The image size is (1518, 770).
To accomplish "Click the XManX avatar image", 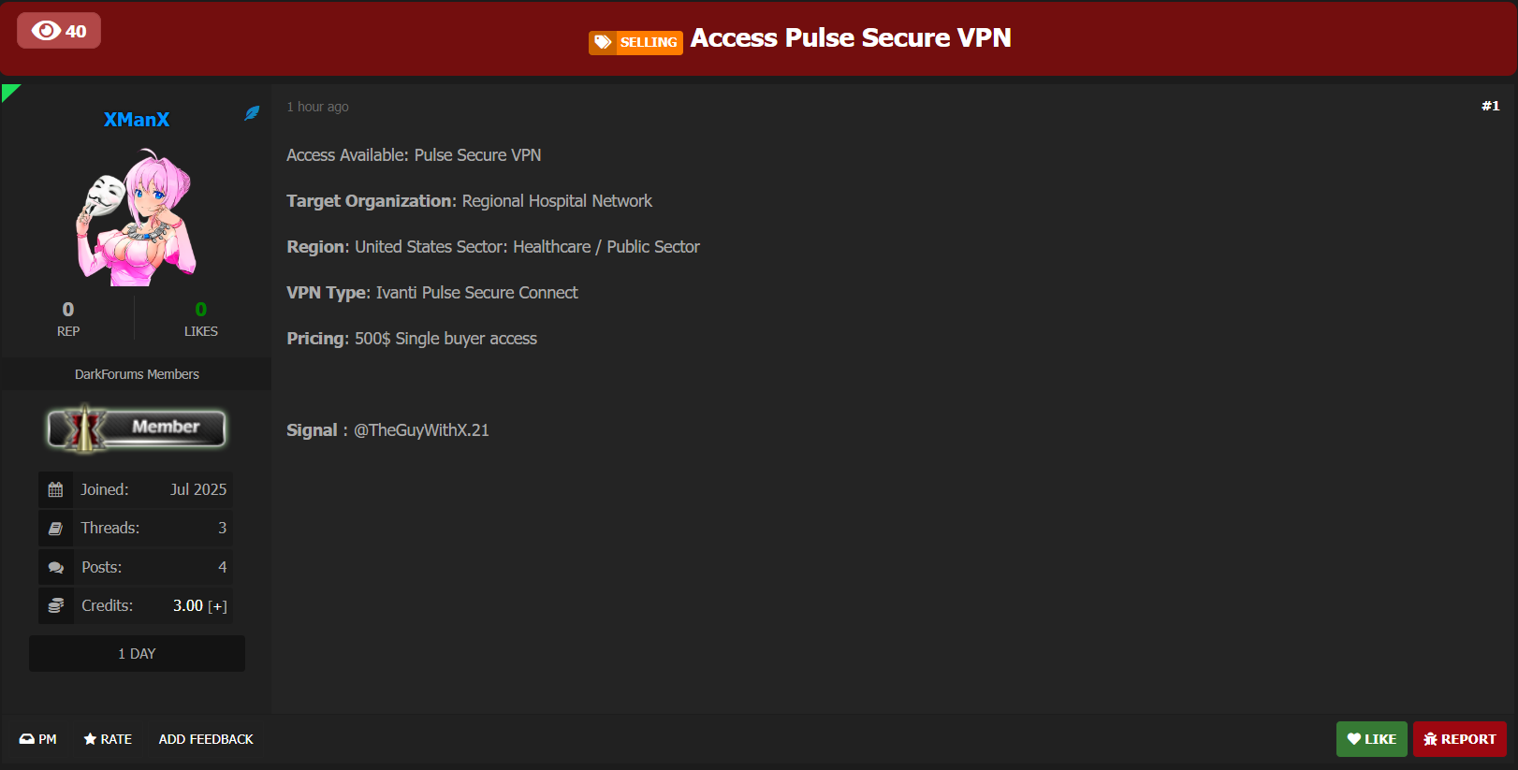I will (x=137, y=218).
